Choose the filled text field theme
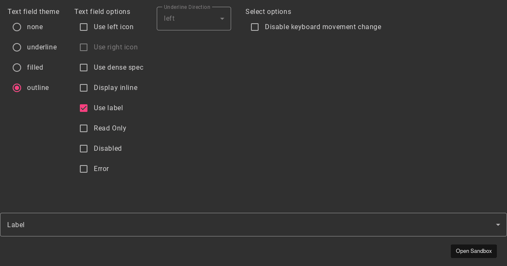The image size is (507, 266). (x=17, y=68)
